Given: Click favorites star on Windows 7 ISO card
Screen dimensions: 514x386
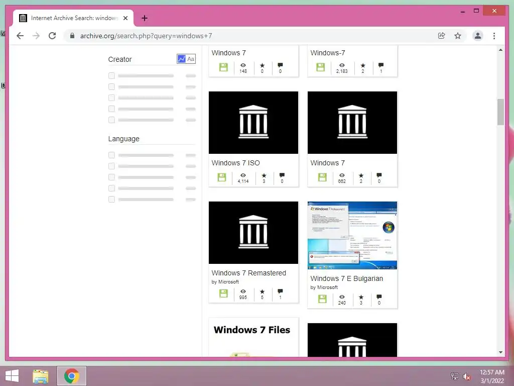Looking at the screenshot, I should pos(264,175).
